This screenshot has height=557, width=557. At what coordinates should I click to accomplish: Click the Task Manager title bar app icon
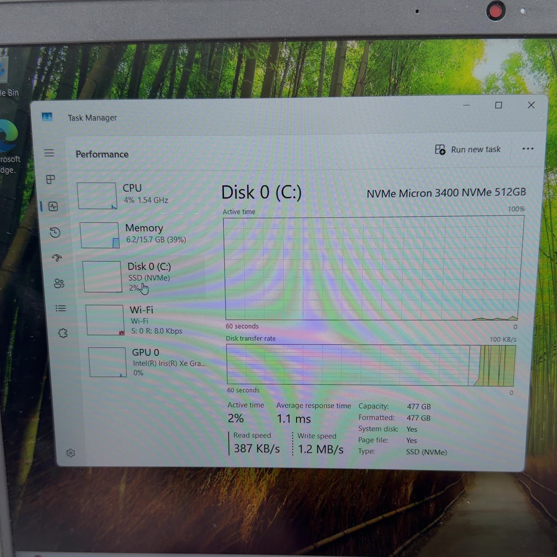coord(47,117)
